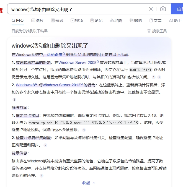
Task: Click the 指定网卡接口 bold text
Action: click(27, 115)
